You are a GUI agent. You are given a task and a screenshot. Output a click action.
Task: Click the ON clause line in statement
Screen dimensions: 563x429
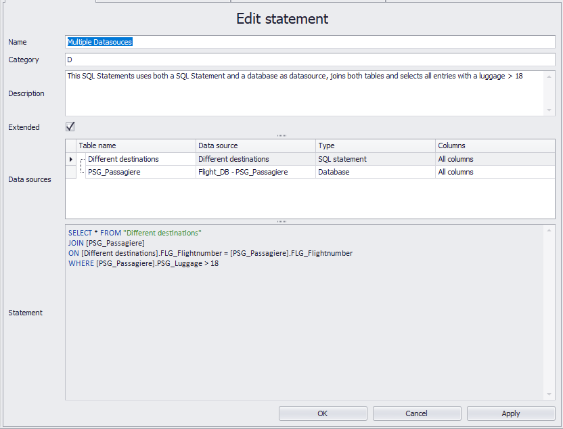pyautogui.click(x=210, y=253)
